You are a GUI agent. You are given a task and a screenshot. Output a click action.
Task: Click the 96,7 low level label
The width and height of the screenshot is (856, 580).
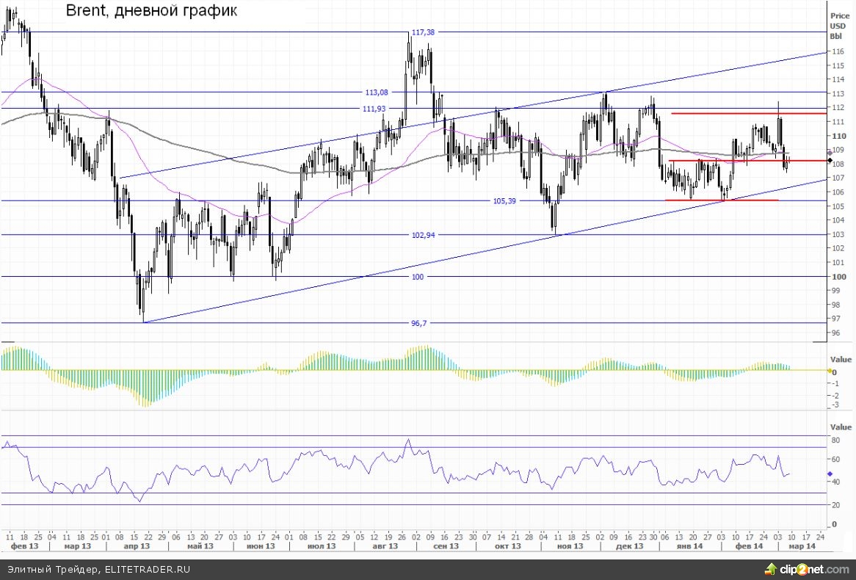[418, 323]
